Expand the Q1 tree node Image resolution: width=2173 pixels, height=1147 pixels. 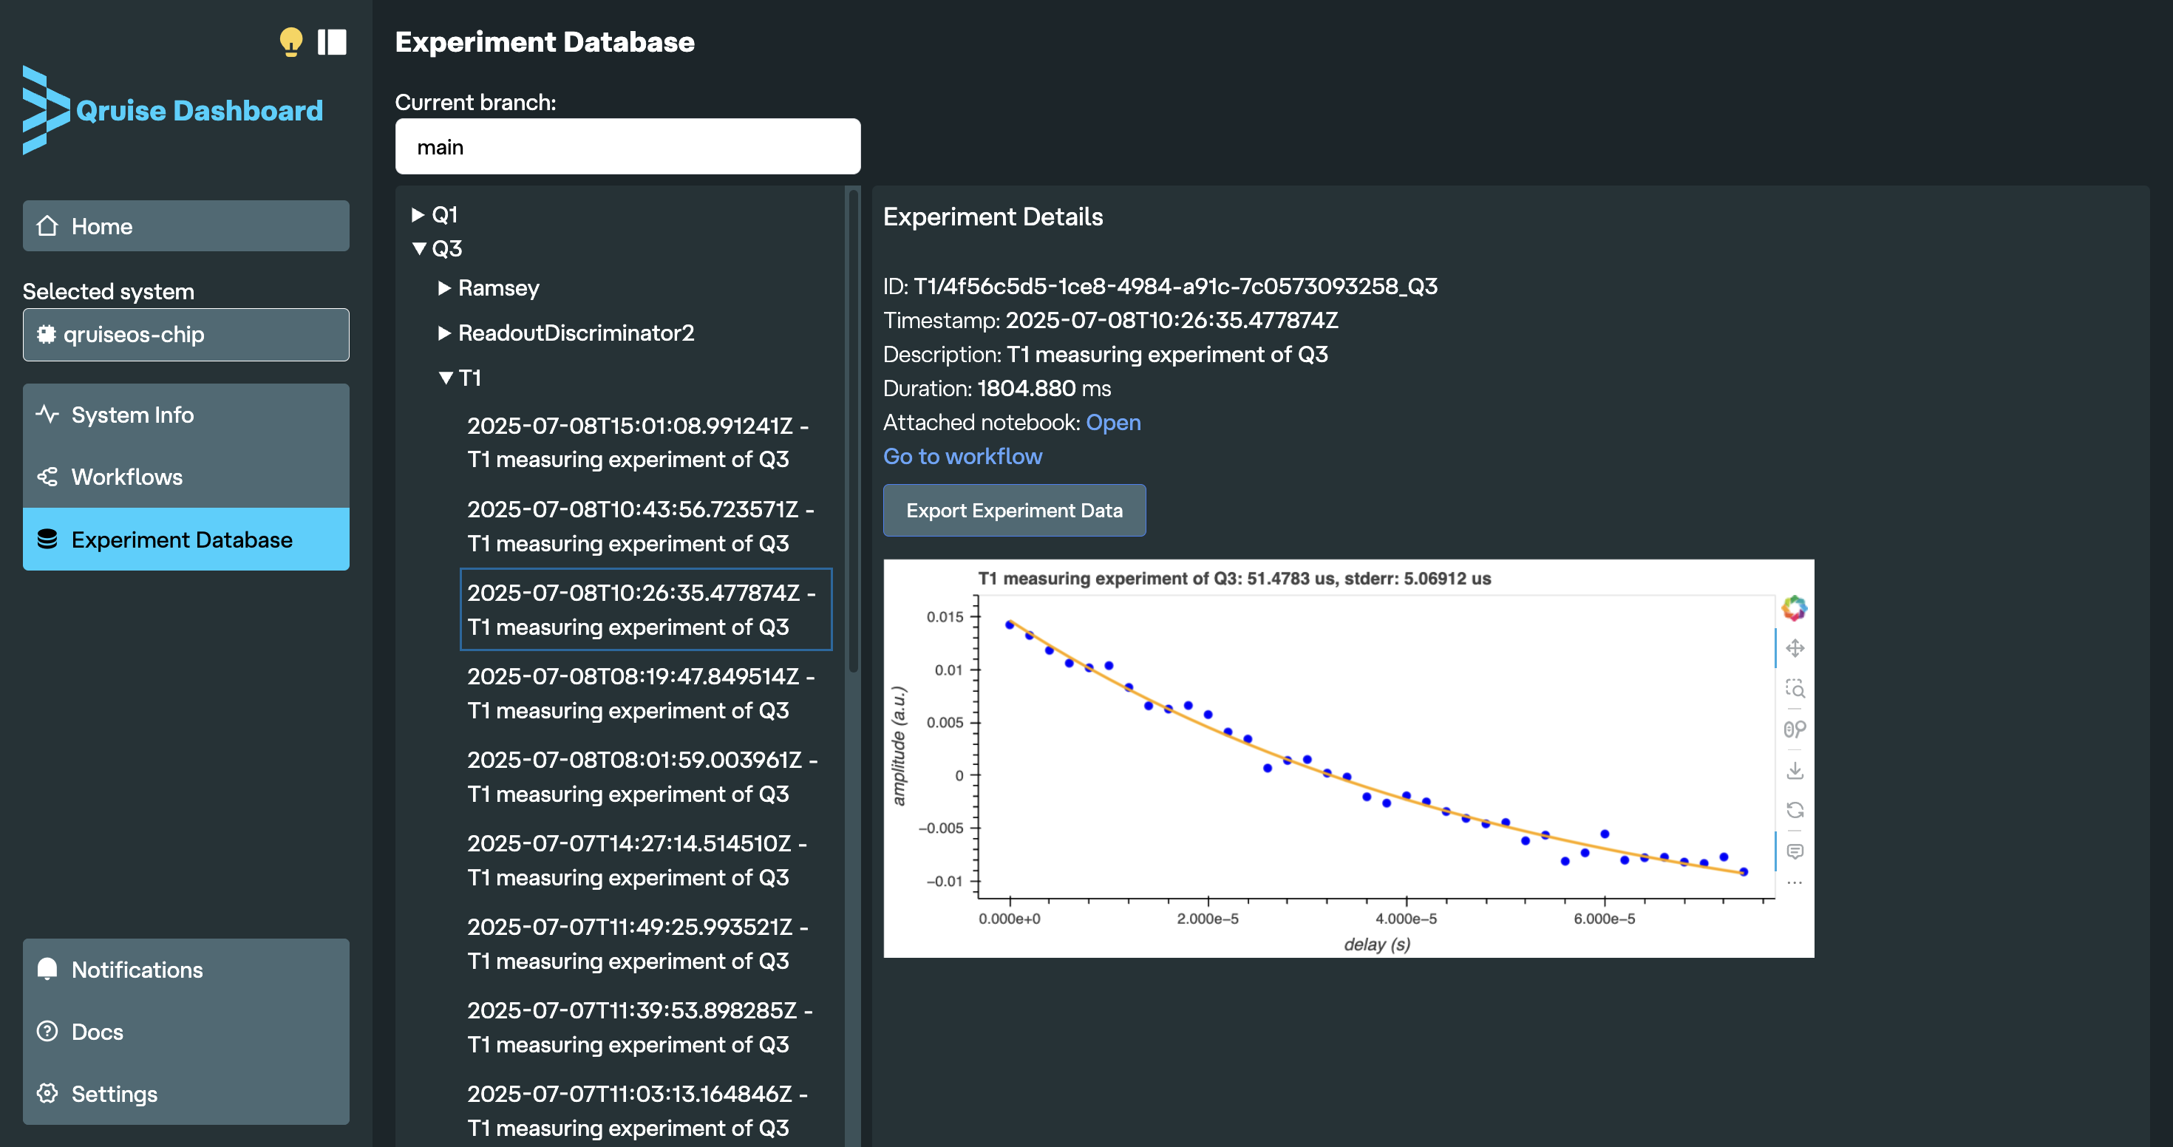click(418, 215)
